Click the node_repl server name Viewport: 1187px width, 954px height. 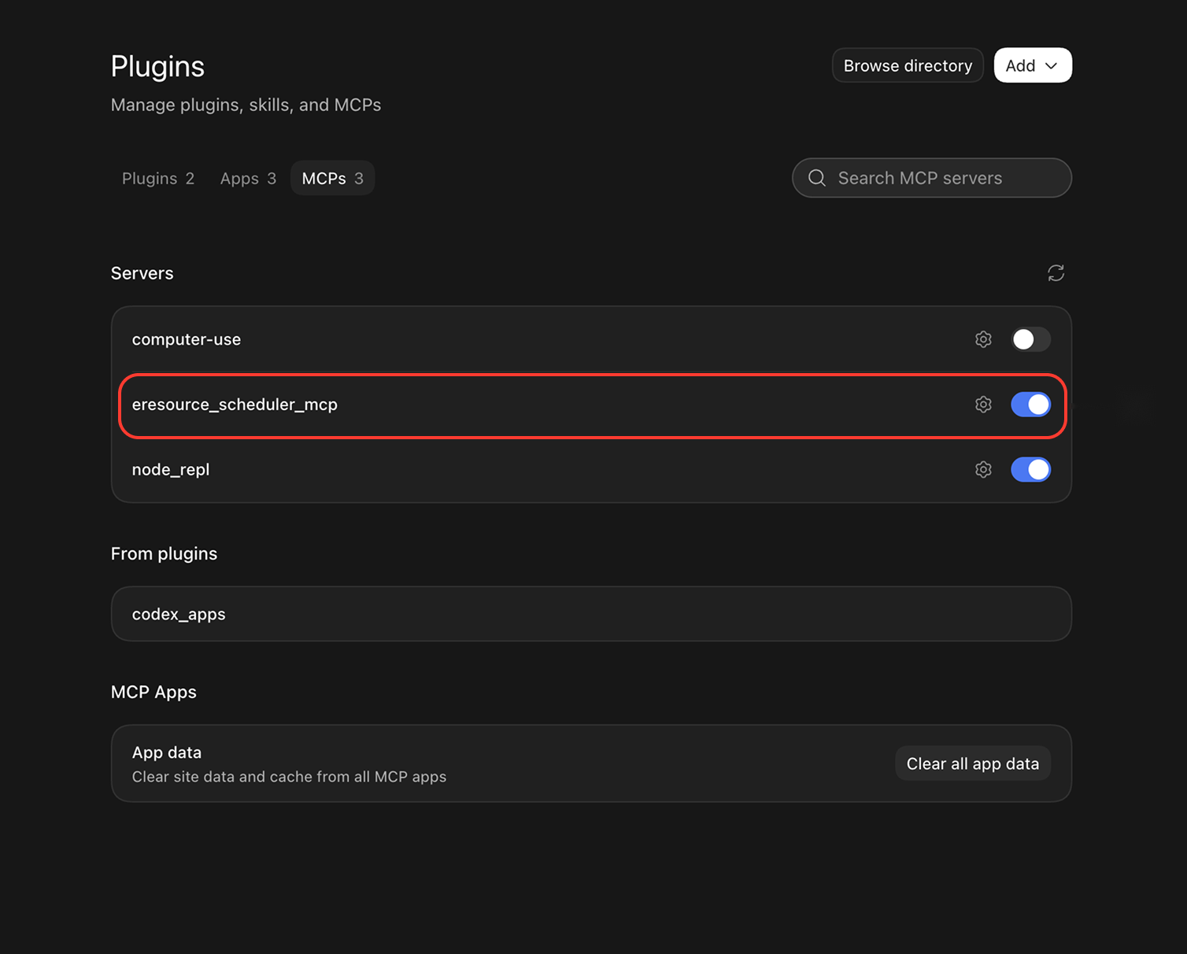(171, 470)
